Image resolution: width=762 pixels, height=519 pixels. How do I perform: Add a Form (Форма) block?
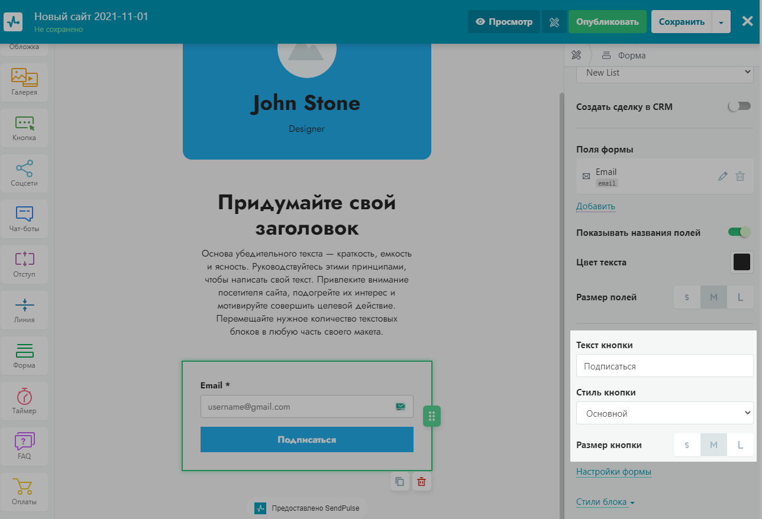click(x=24, y=355)
